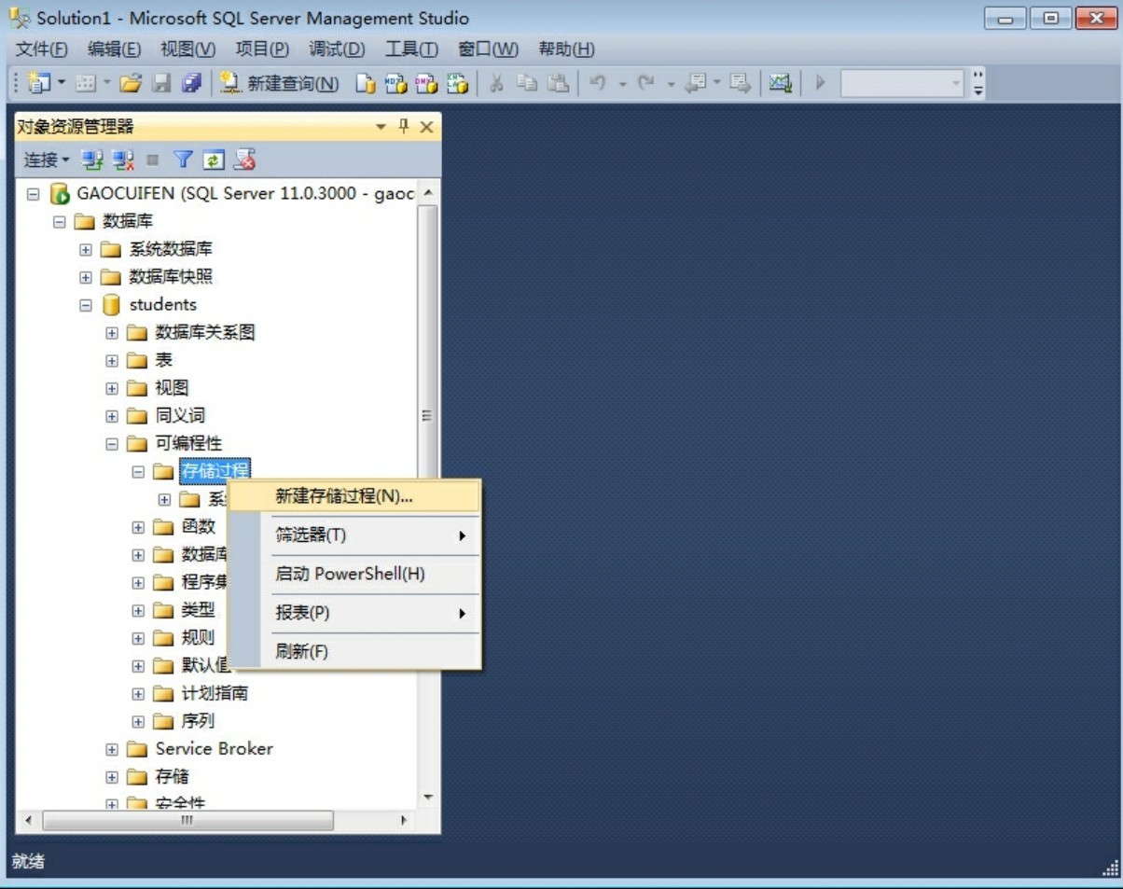Click the Copy icon in toolbar

click(527, 83)
